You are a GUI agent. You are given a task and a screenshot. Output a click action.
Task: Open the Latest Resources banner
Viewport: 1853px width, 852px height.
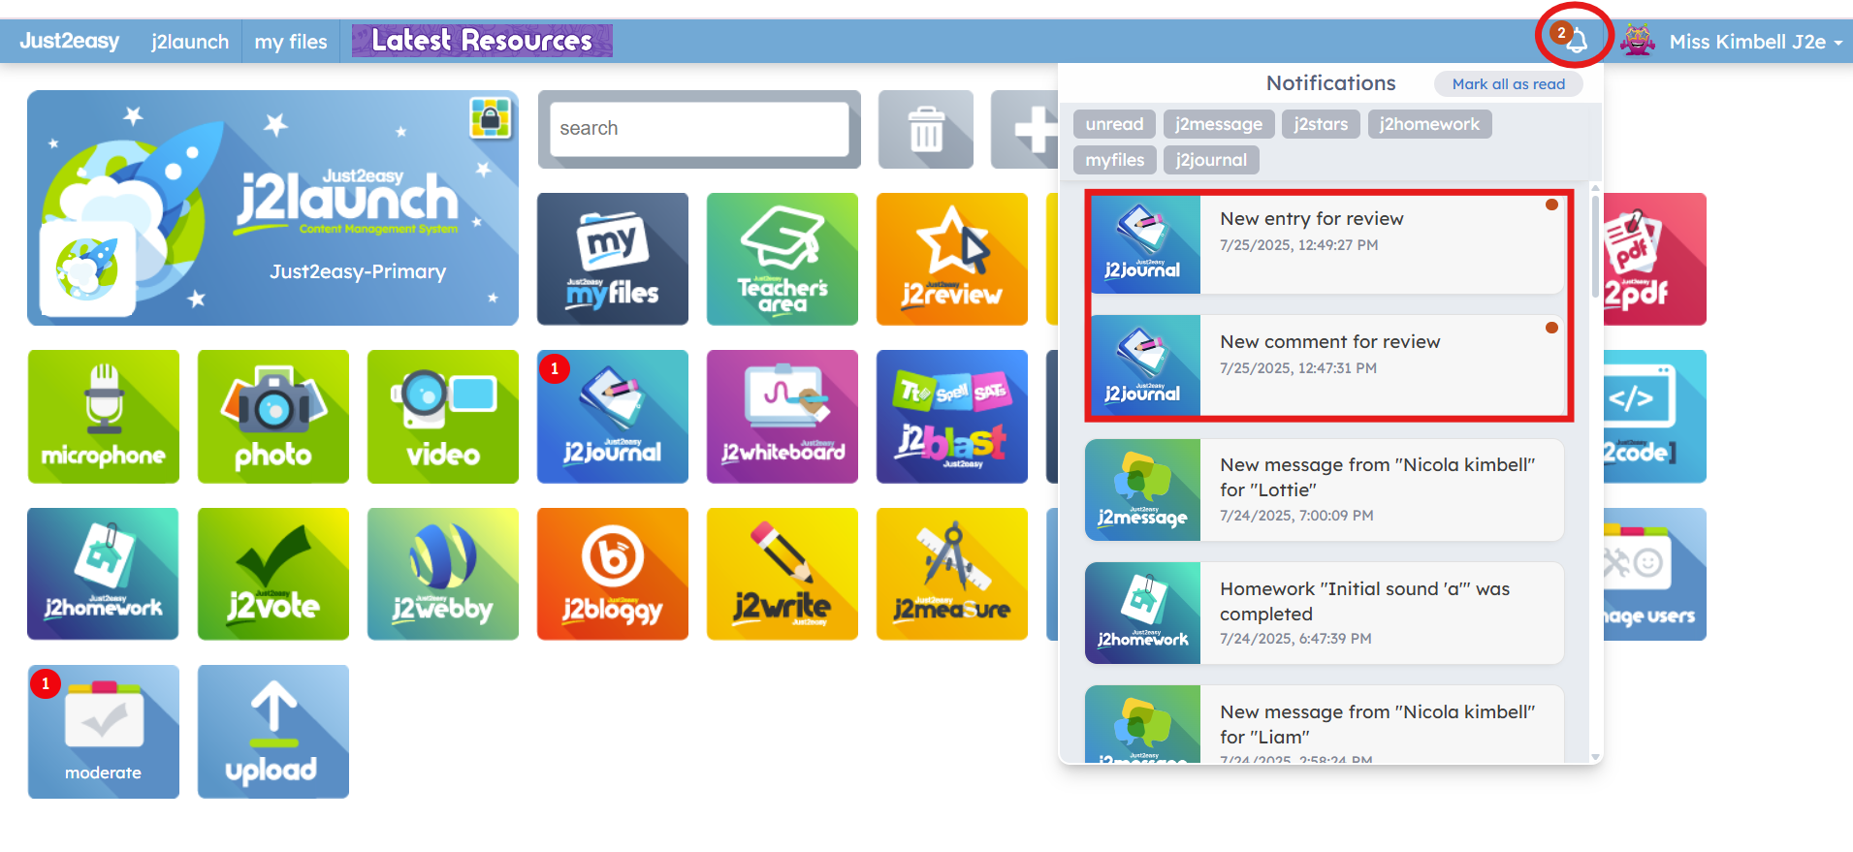pos(482,41)
